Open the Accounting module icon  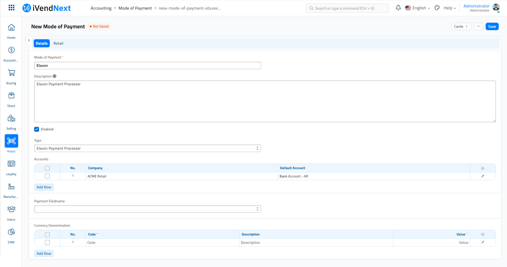11,50
